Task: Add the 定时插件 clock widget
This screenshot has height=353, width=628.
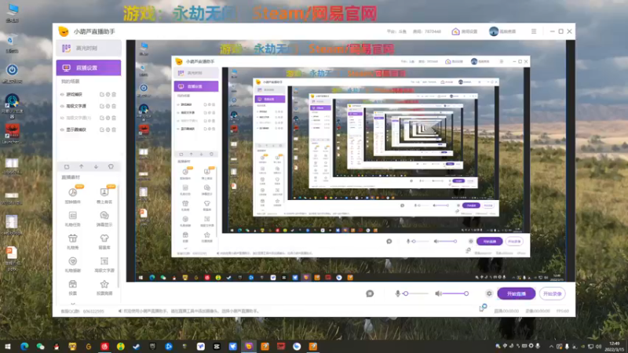Action: coord(73,195)
